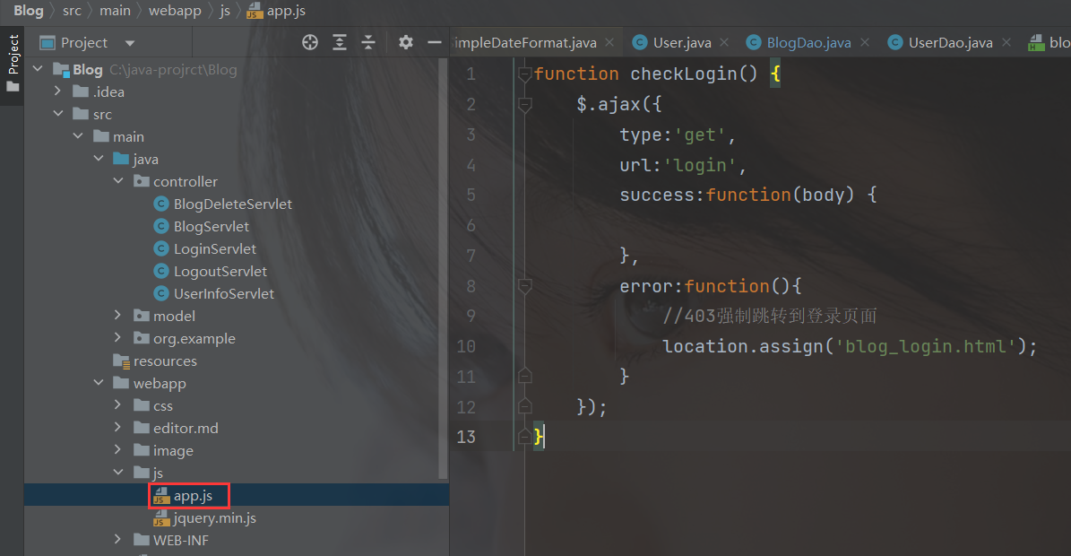The width and height of the screenshot is (1071, 556).
Task: Open Project panel settings gear
Action: 406,42
